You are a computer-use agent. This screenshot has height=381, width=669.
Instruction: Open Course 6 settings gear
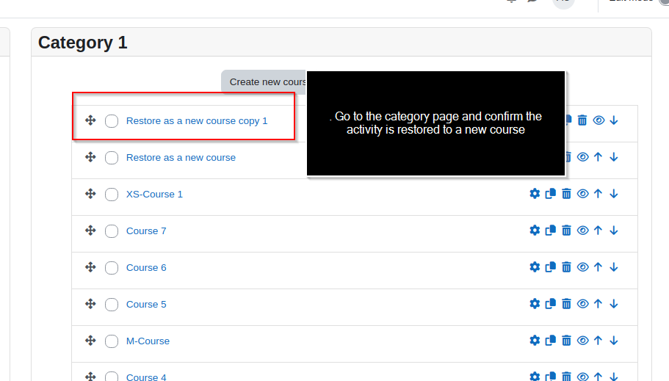pyautogui.click(x=535, y=267)
